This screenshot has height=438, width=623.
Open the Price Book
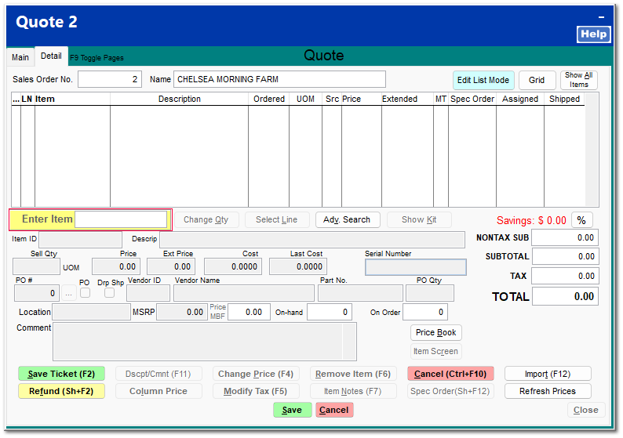pyautogui.click(x=435, y=333)
